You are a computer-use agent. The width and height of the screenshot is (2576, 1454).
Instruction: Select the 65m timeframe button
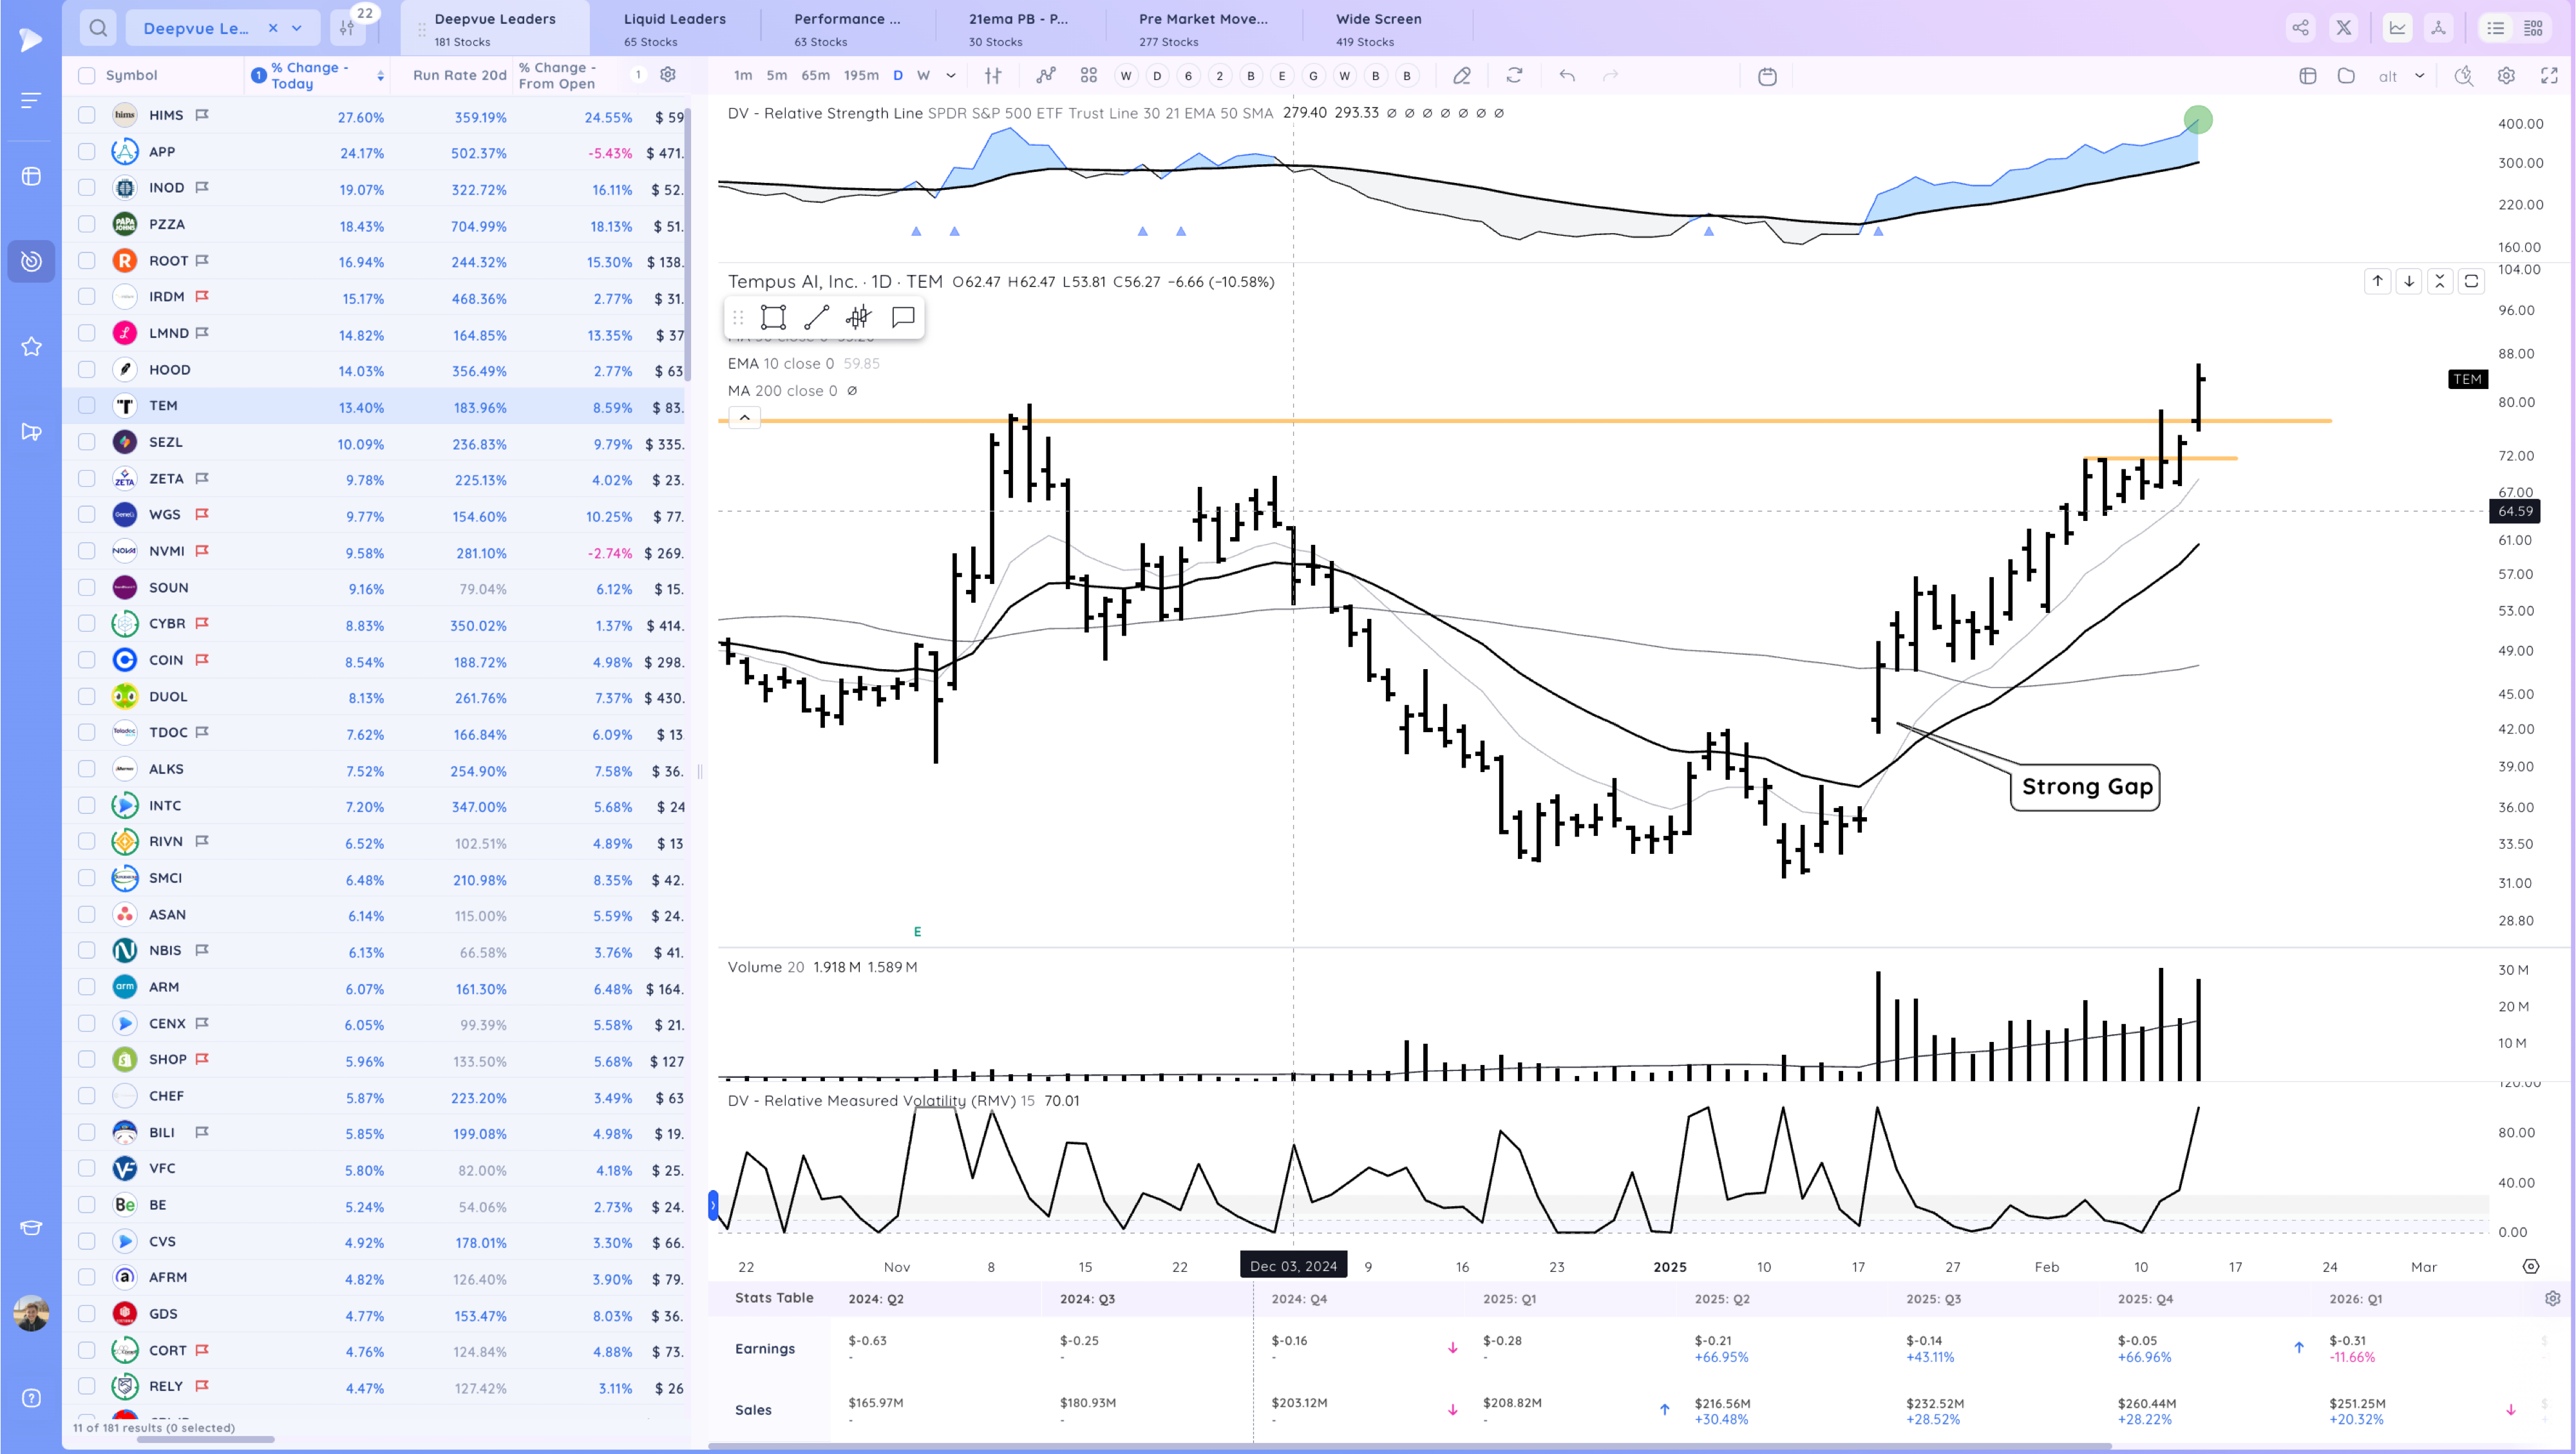(815, 76)
